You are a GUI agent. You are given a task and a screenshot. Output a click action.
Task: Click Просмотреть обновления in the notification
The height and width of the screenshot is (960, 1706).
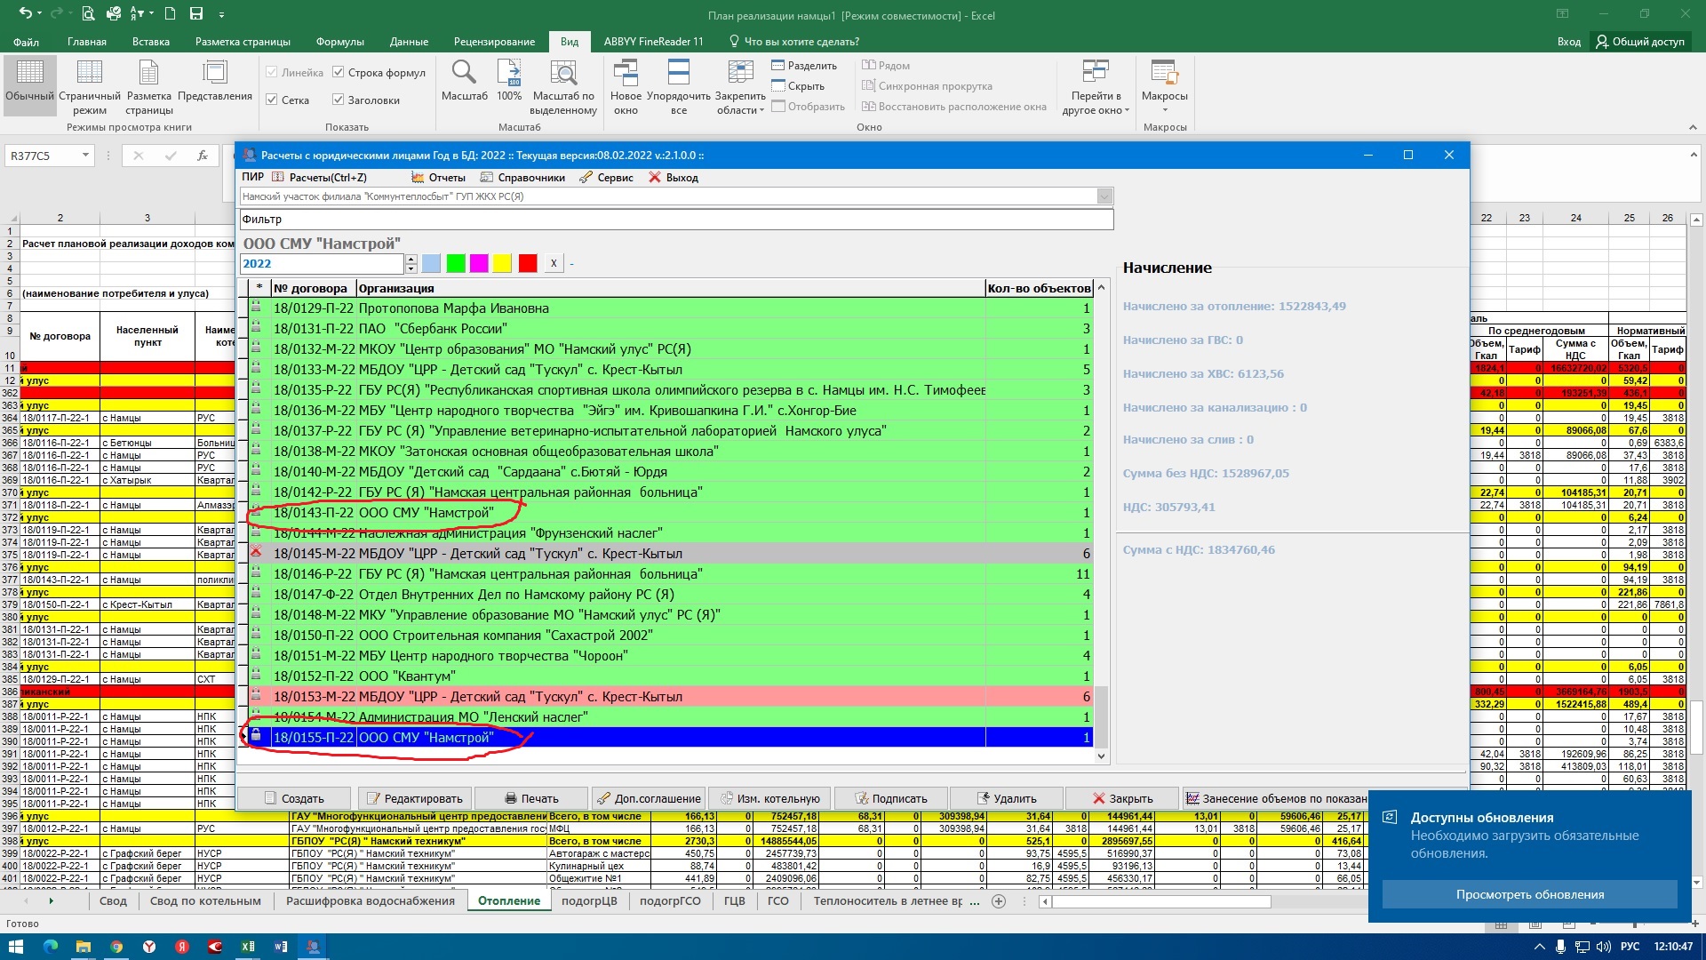[x=1529, y=894]
